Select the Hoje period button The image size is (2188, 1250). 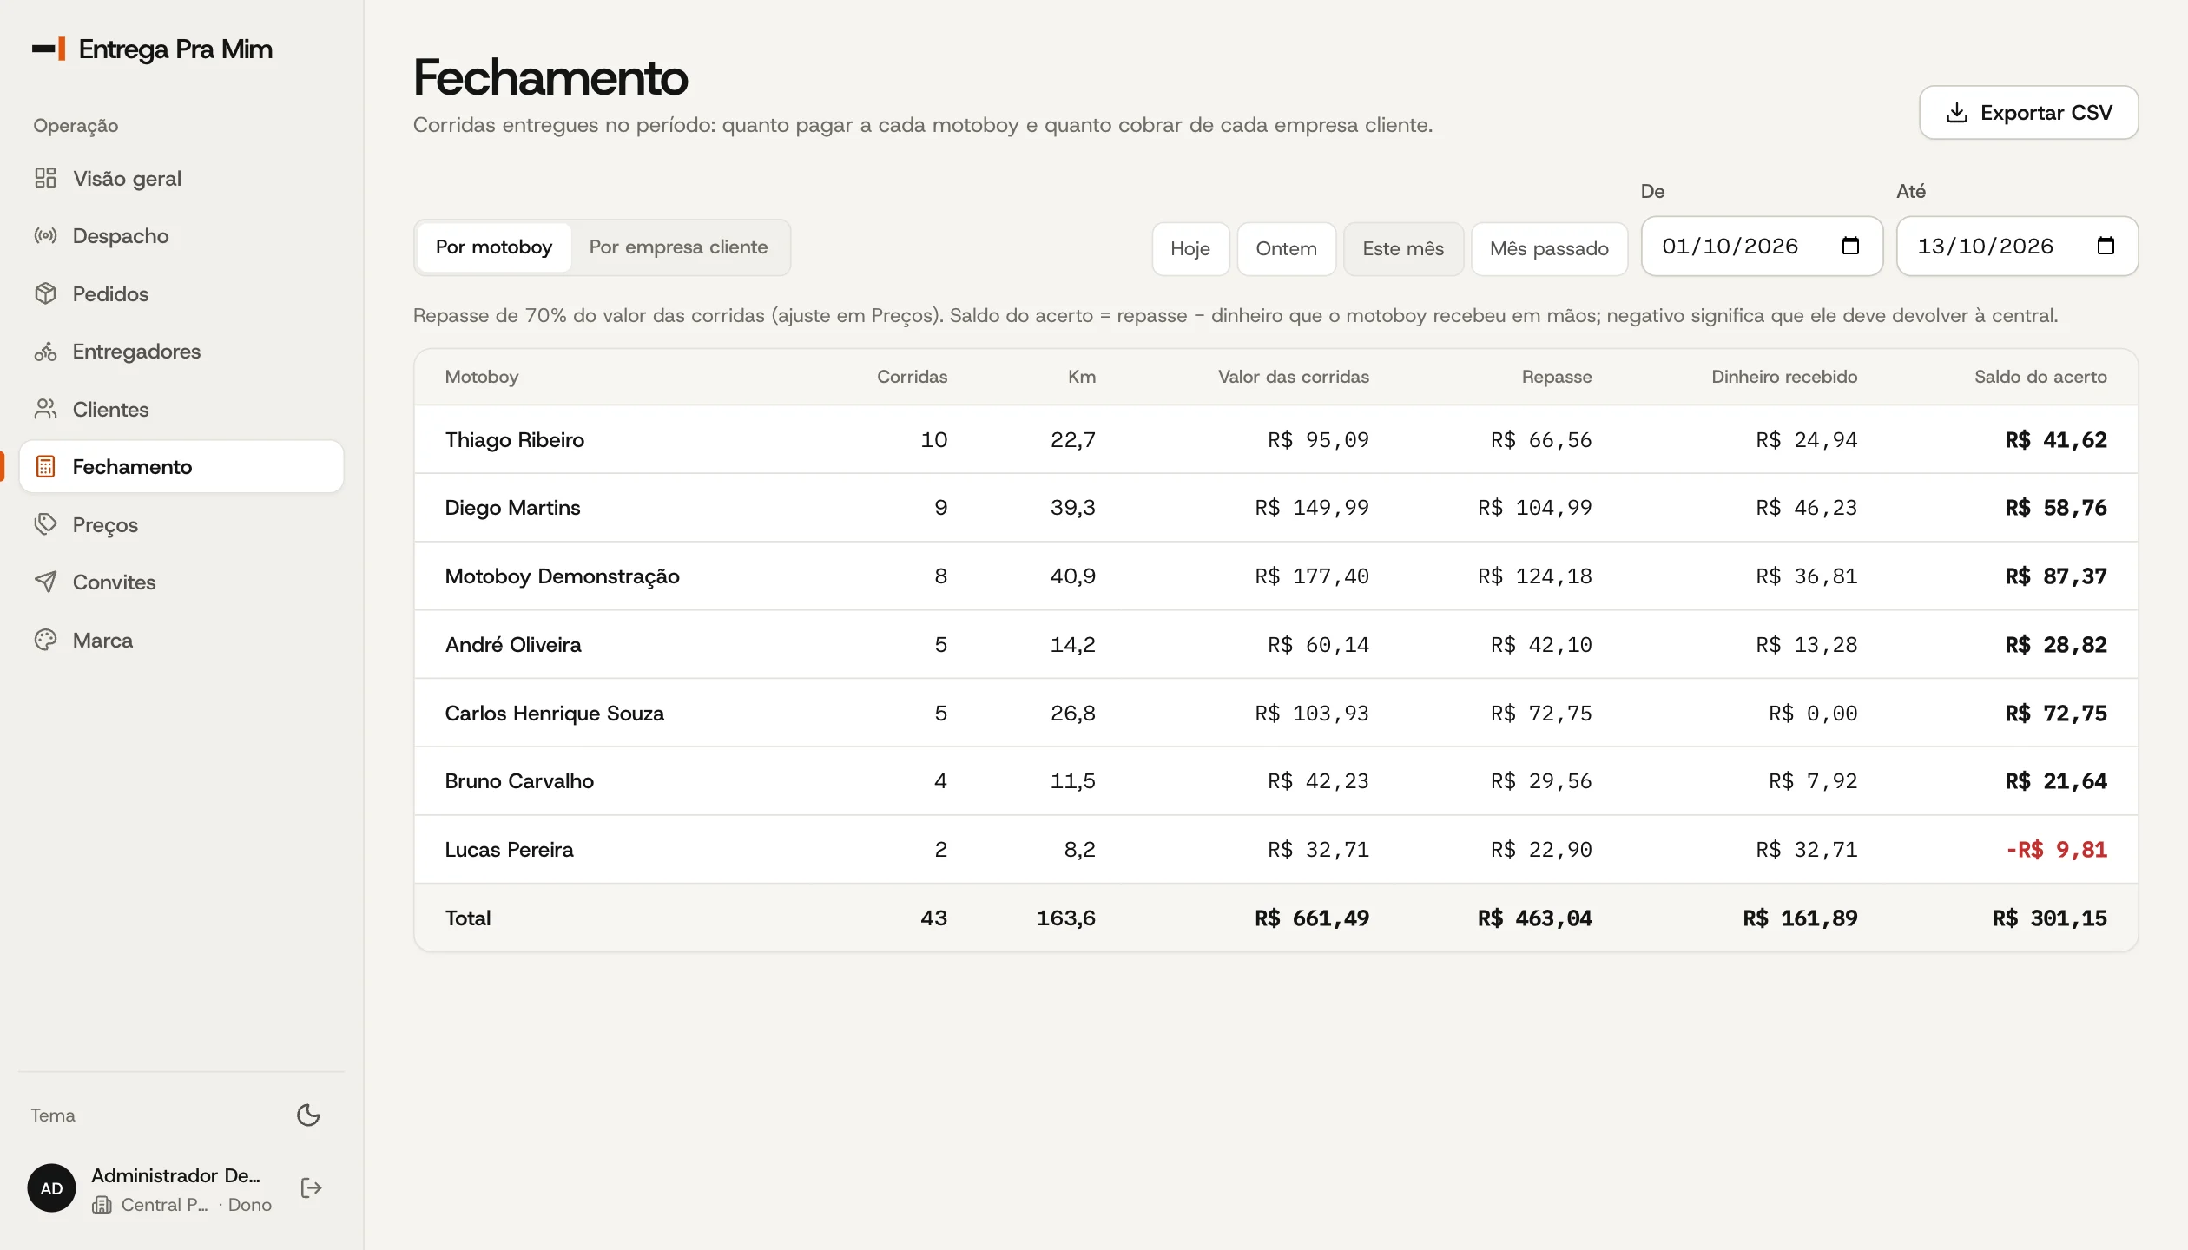[1190, 249]
